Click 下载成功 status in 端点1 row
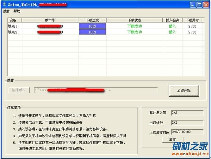This screenshot has height=159, width=211. coord(134,26)
